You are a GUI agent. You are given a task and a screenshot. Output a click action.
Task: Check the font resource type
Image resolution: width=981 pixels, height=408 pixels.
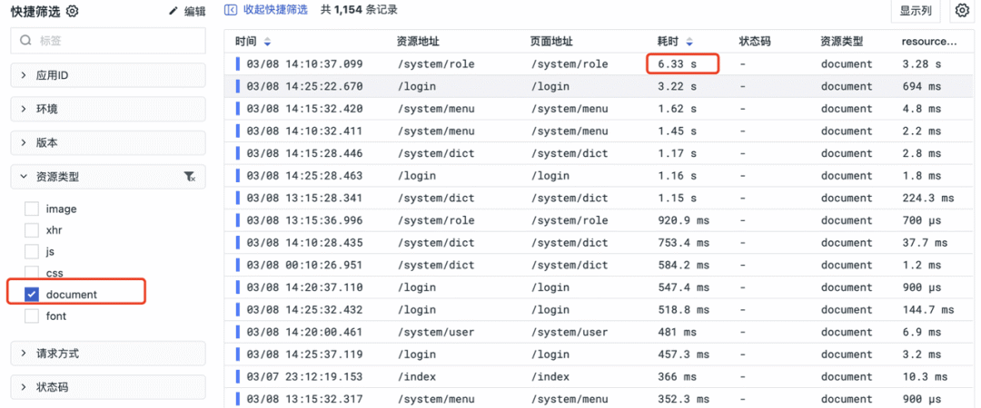[x=31, y=316]
